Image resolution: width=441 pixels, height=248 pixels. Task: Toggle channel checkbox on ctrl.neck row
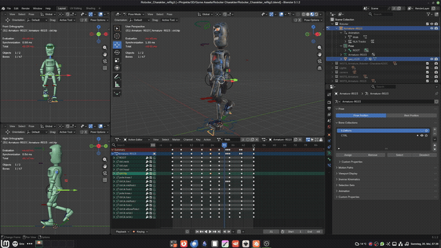tap(151, 162)
